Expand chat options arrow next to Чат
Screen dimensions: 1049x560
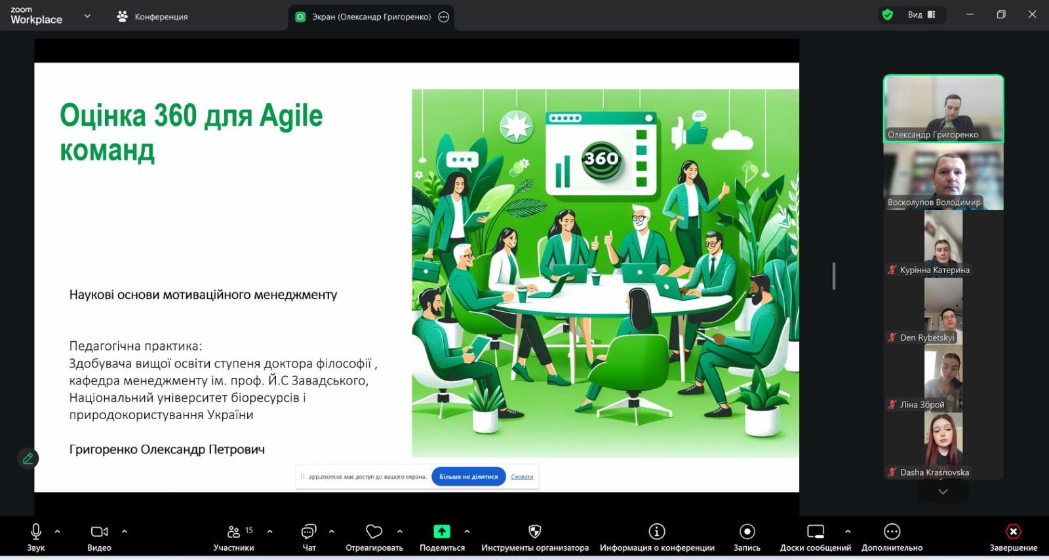(332, 531)
